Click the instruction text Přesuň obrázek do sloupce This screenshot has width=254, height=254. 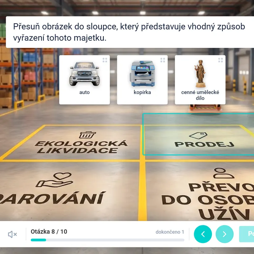coord(129,32)
